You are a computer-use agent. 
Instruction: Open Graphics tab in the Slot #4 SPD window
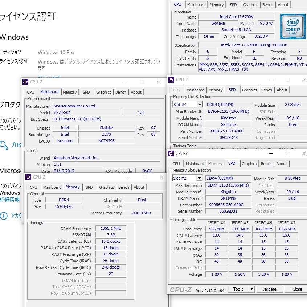249,90
